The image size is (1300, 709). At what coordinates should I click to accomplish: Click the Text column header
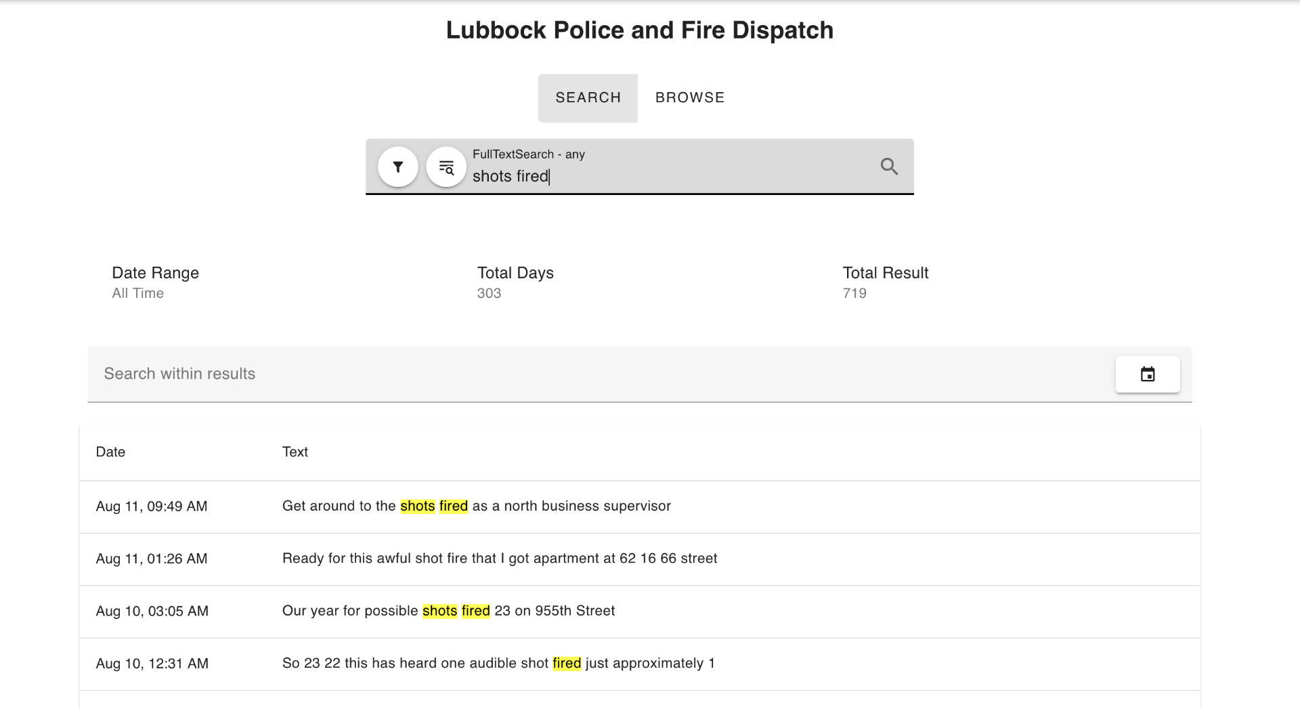(x=295, y=452)
